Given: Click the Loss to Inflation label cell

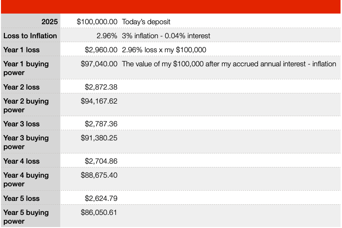Looking at the screenshot, I should (x=30, y=35).
